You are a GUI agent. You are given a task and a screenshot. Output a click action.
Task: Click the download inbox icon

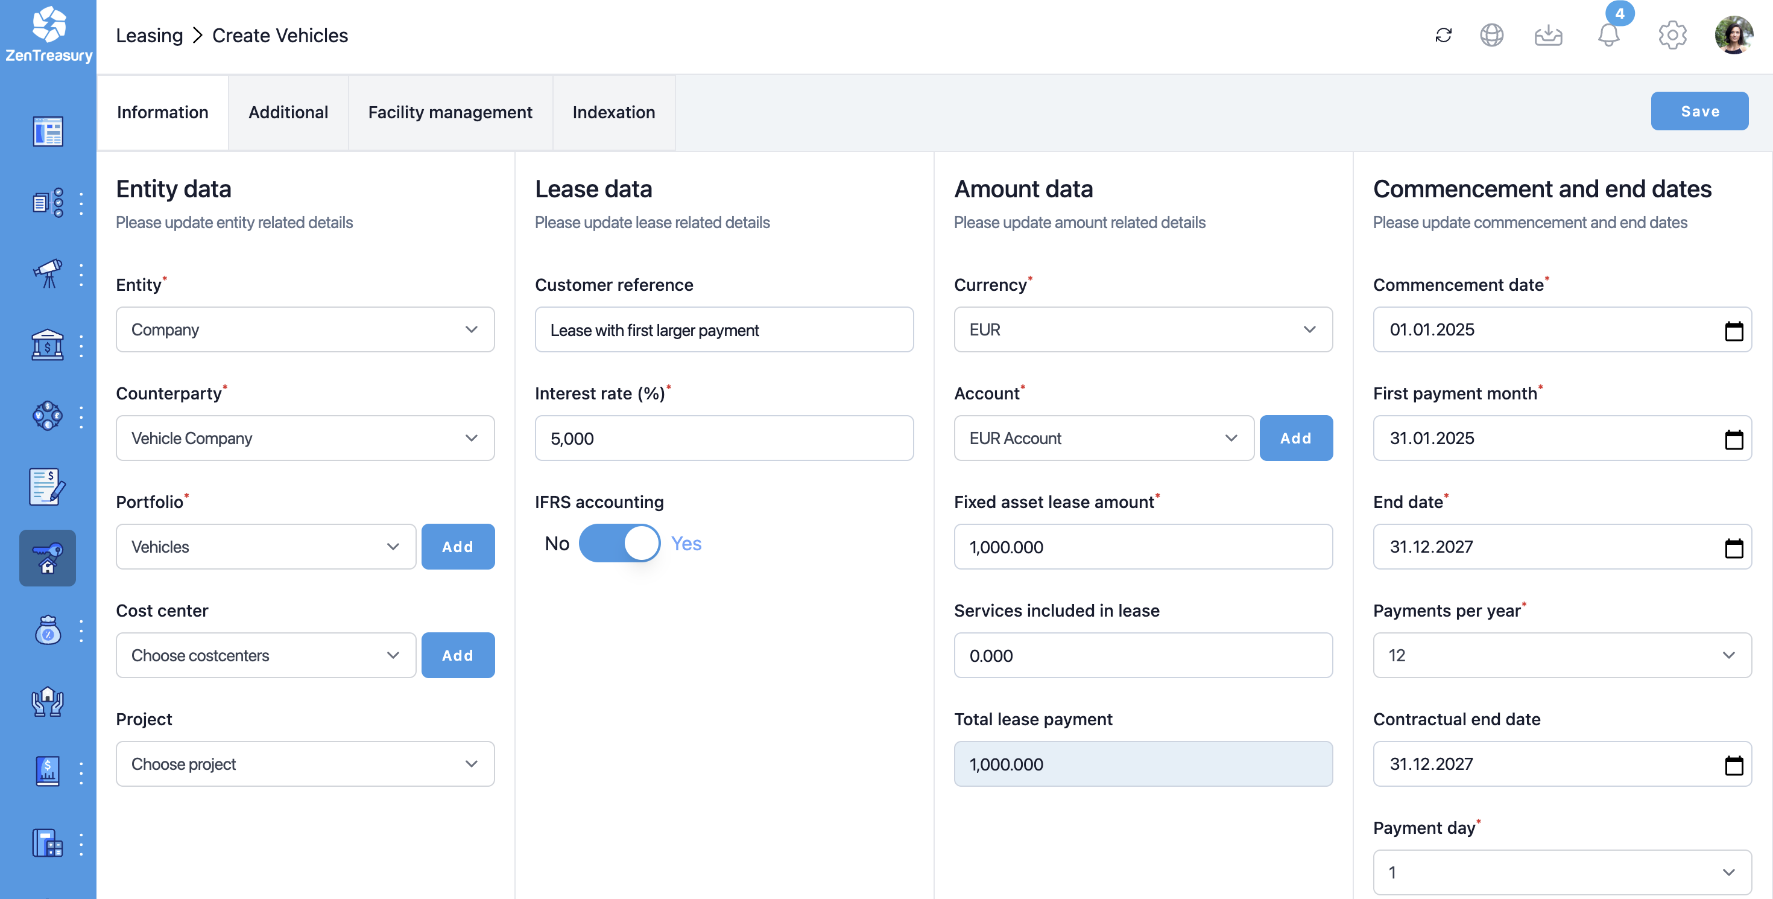(x=1548, y=35)
